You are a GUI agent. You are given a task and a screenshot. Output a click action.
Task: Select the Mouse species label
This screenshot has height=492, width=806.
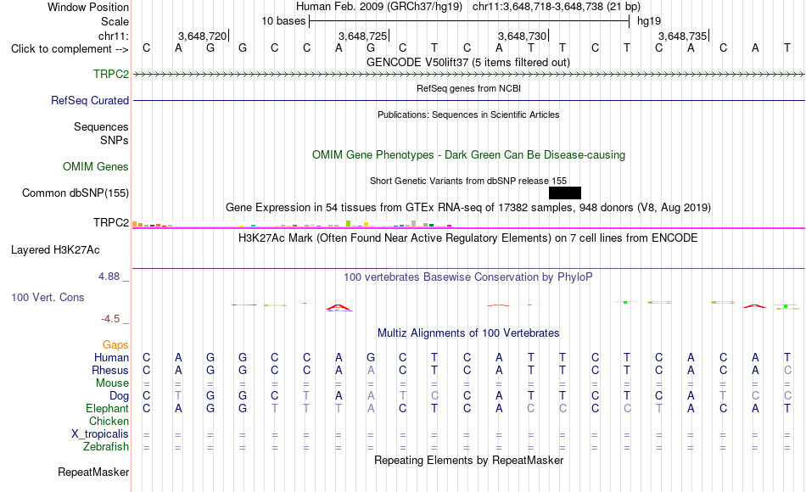click(112, 383)
